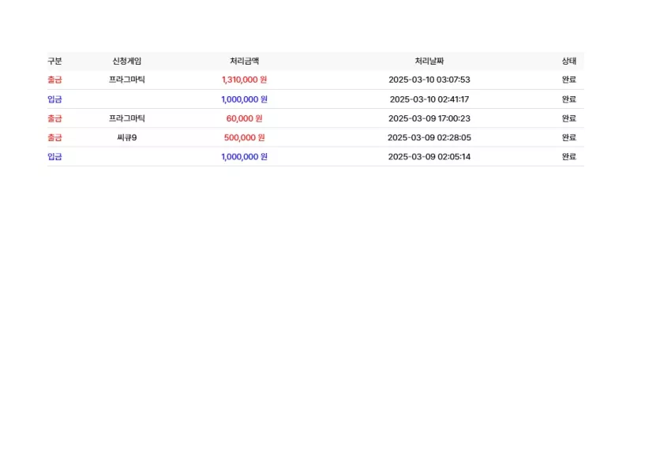Click 프라그마틱 in the 60,000 원 row
This screenshot has width=671, height=474.
(126, 118)
